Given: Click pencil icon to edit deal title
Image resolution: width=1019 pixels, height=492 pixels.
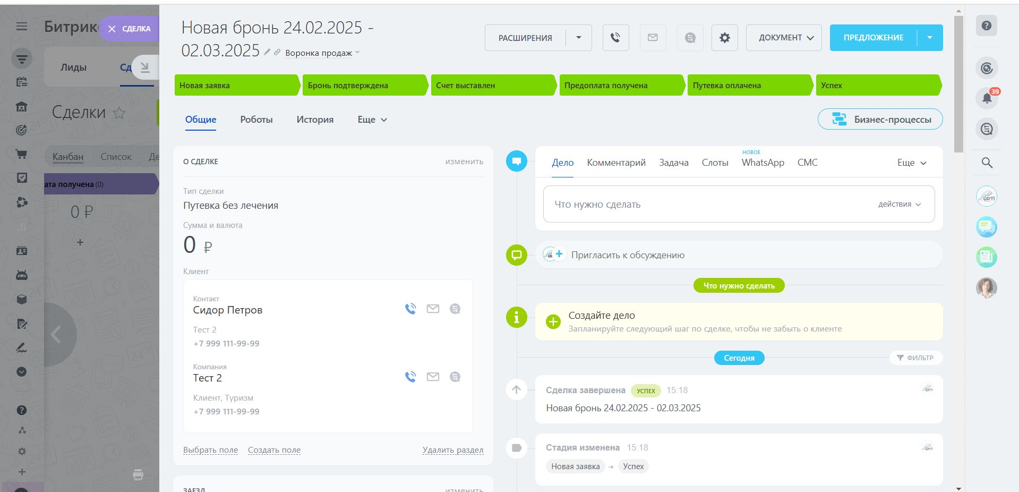Looking at the screenshot, I should [x=267, y=52].
